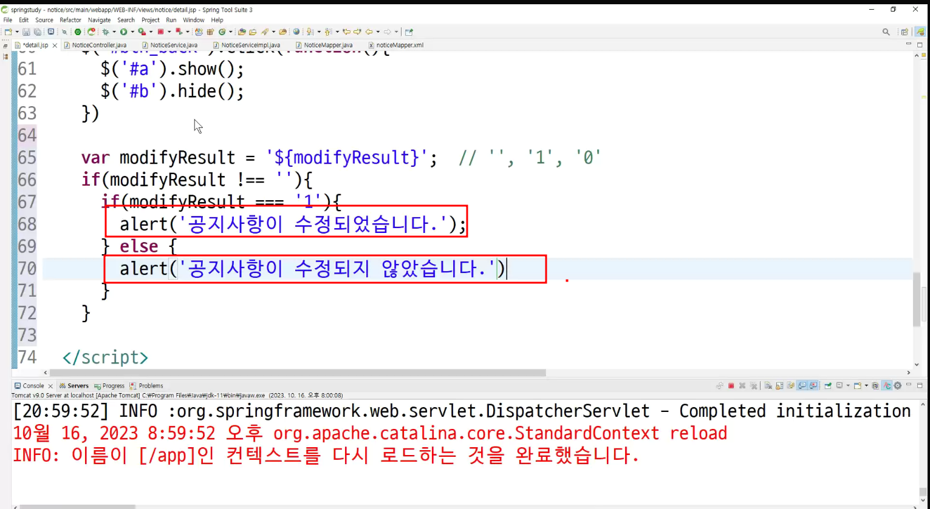Toggle Show Console on Standard Out
Screen dimensions: 930x509
click(802, 386)
